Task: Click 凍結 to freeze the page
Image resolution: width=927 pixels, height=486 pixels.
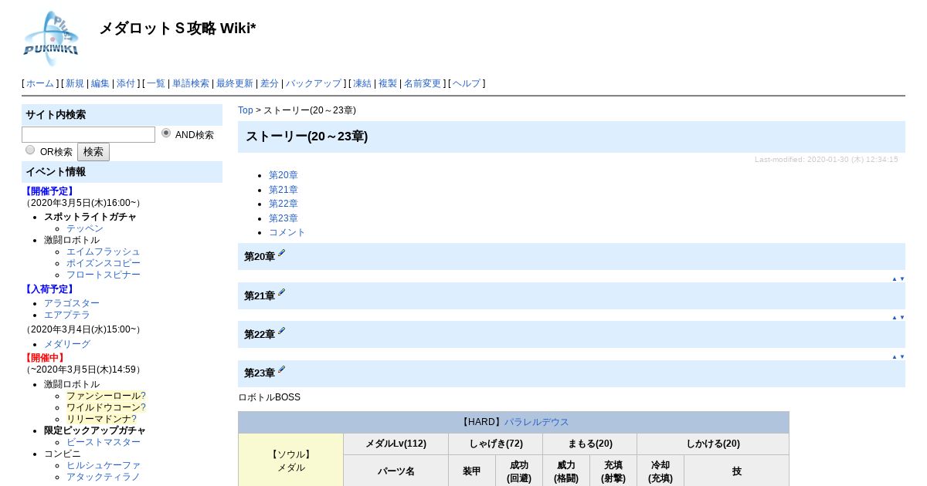Action: [362, 83]
